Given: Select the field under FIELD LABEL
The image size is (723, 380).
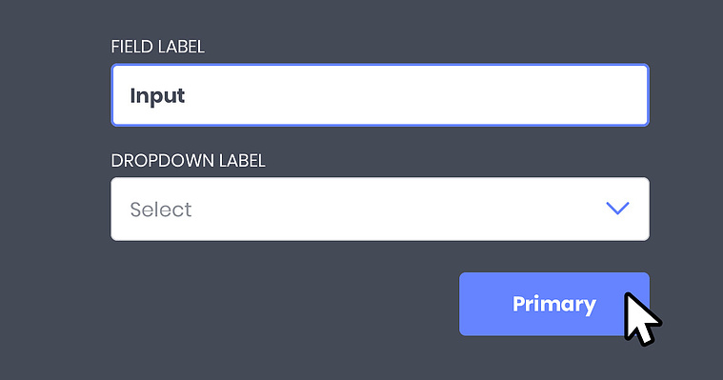Looking at the screenshot, I should click(380, 95).
